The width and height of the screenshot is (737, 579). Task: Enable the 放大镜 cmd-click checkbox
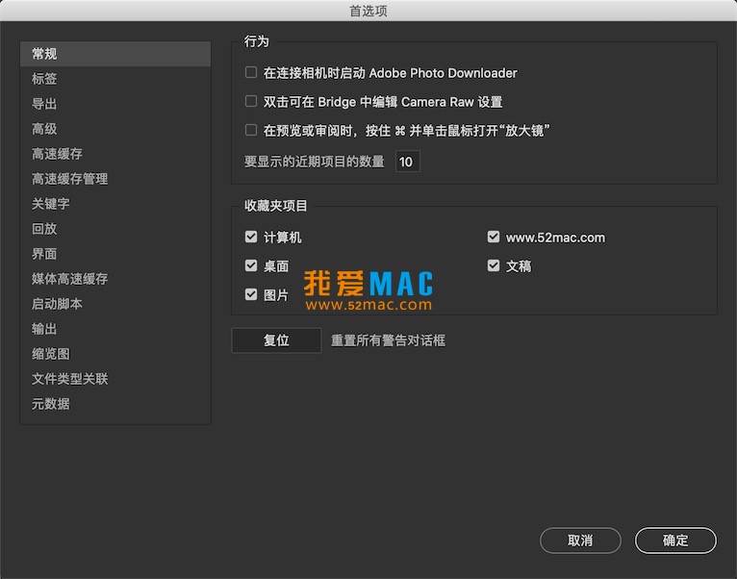click(251, 130)
